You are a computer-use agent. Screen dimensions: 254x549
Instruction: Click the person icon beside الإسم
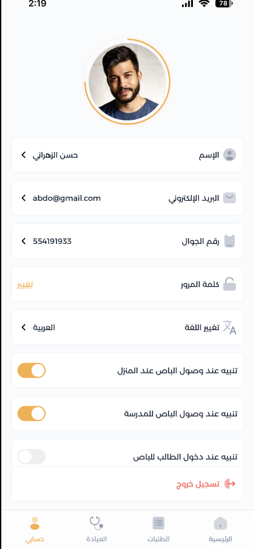point(230,154)
